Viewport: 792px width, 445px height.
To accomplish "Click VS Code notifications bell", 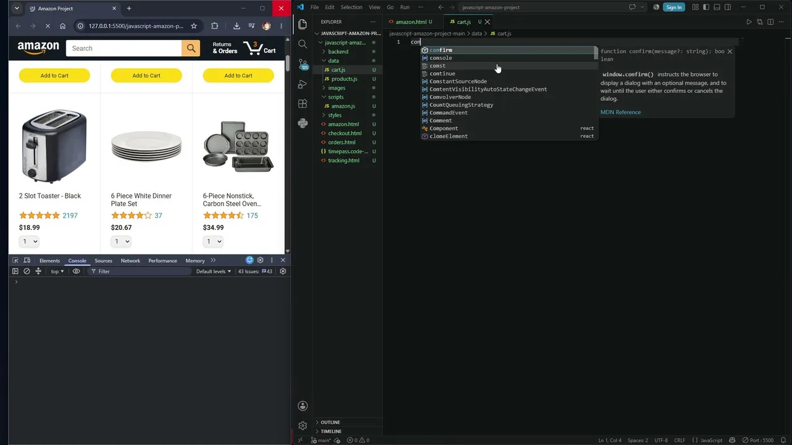I will pos(784,440).
